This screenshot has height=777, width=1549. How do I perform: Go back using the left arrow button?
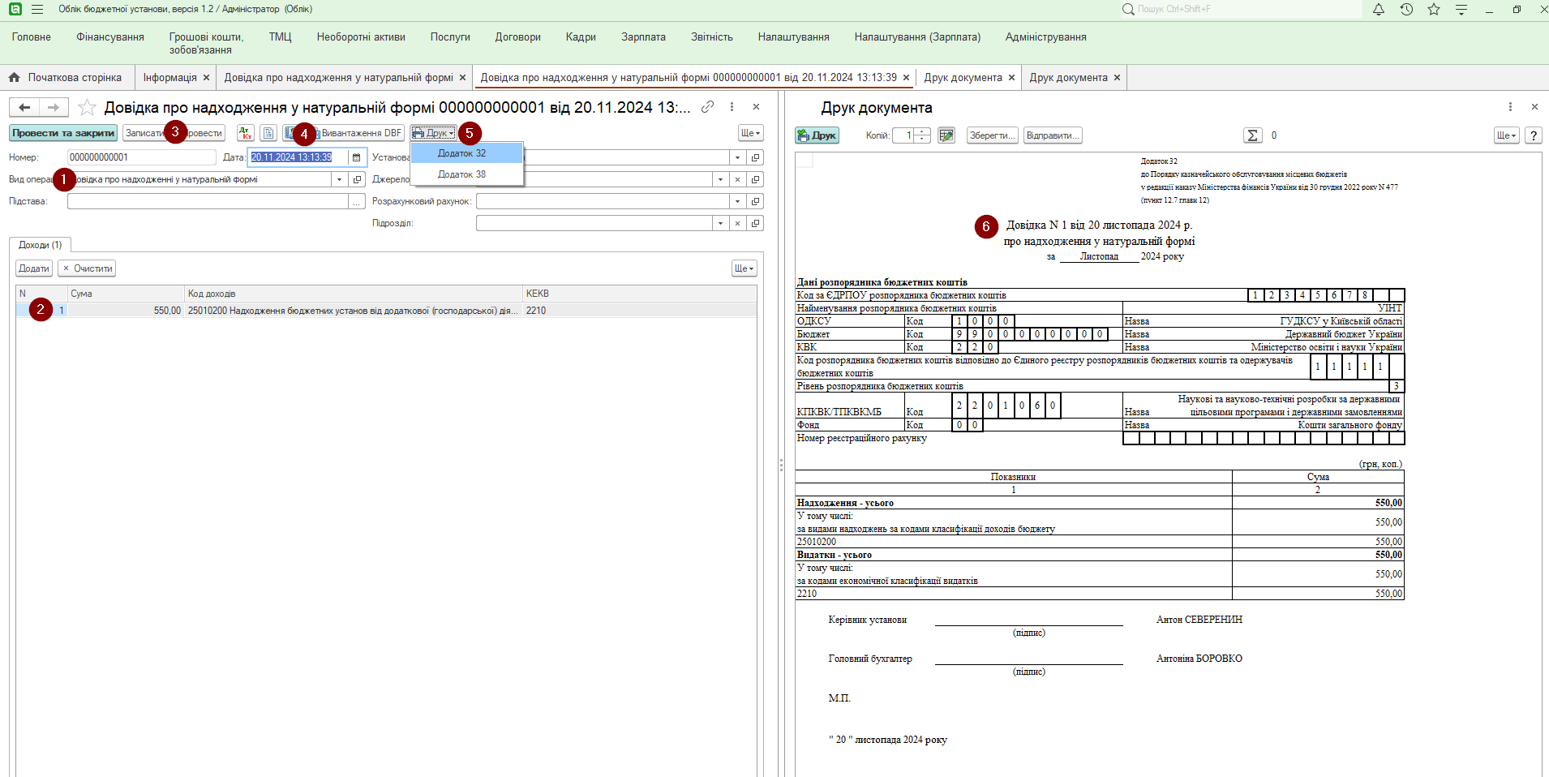pyautogui.click(x=25, y=107)
